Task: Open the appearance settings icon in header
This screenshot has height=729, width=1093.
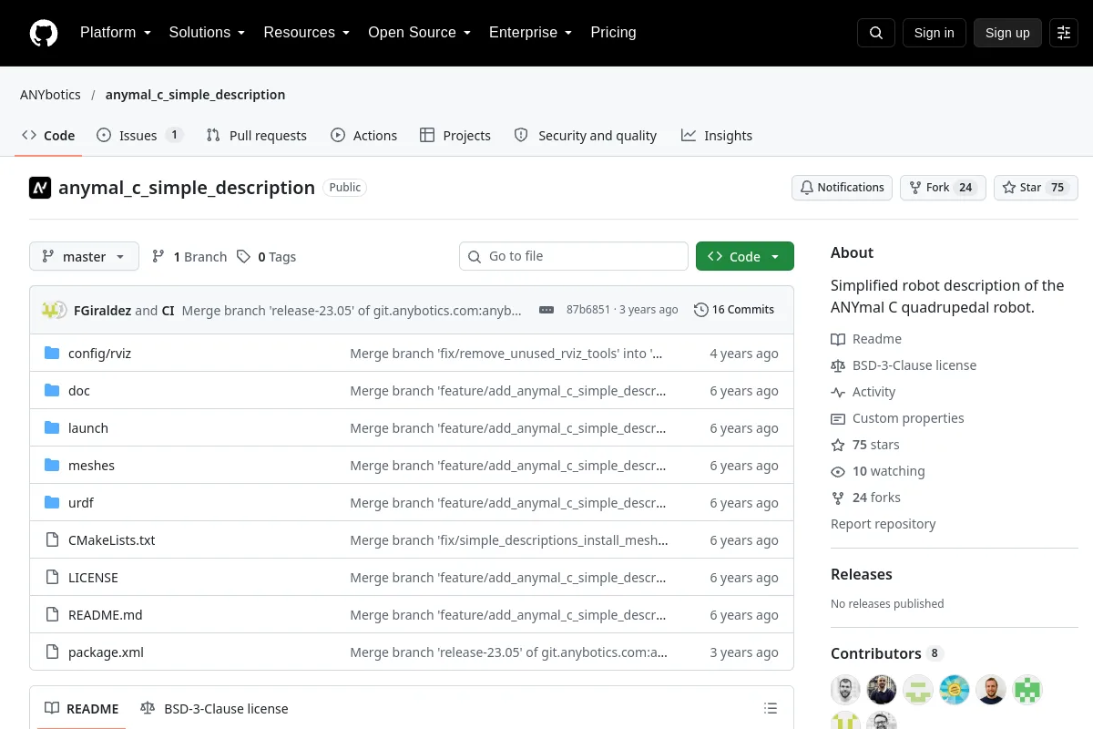Action: coord(1064,33)
